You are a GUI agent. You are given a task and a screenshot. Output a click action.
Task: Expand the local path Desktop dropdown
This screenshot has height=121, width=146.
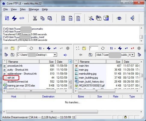pos(55,55)
